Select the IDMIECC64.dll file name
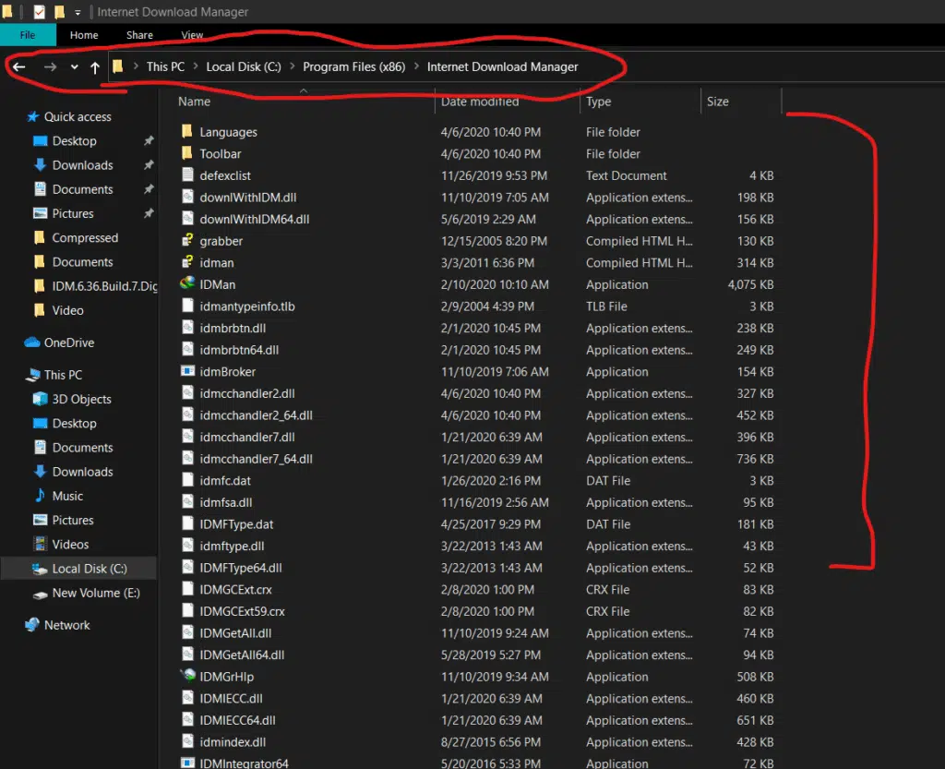 click(237, 720)
